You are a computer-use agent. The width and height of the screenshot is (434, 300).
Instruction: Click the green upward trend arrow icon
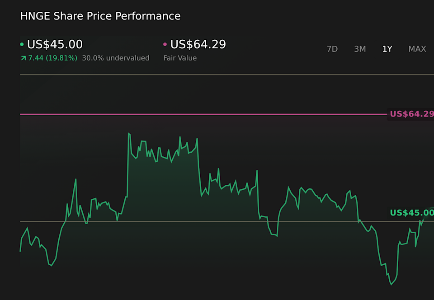pyautogui.click(x=23, y=58)
